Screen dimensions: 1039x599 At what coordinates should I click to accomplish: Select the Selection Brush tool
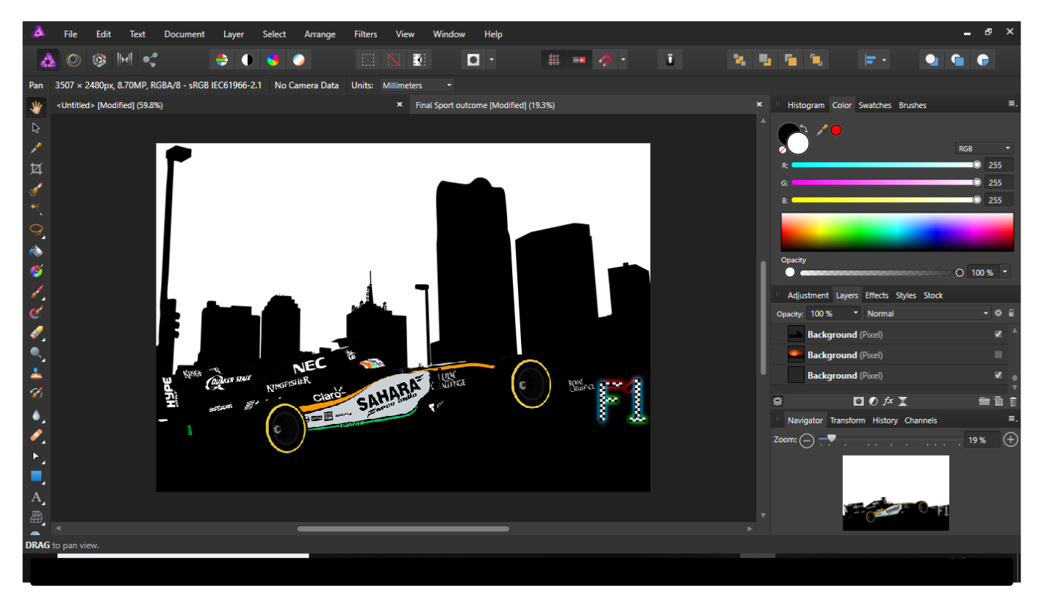(36, 190)
